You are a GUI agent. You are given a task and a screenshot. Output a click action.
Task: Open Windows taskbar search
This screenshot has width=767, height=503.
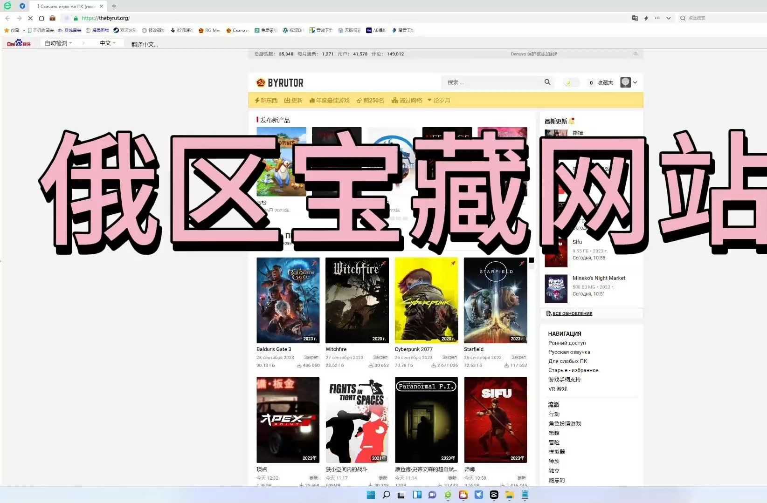tap(386, 495)
